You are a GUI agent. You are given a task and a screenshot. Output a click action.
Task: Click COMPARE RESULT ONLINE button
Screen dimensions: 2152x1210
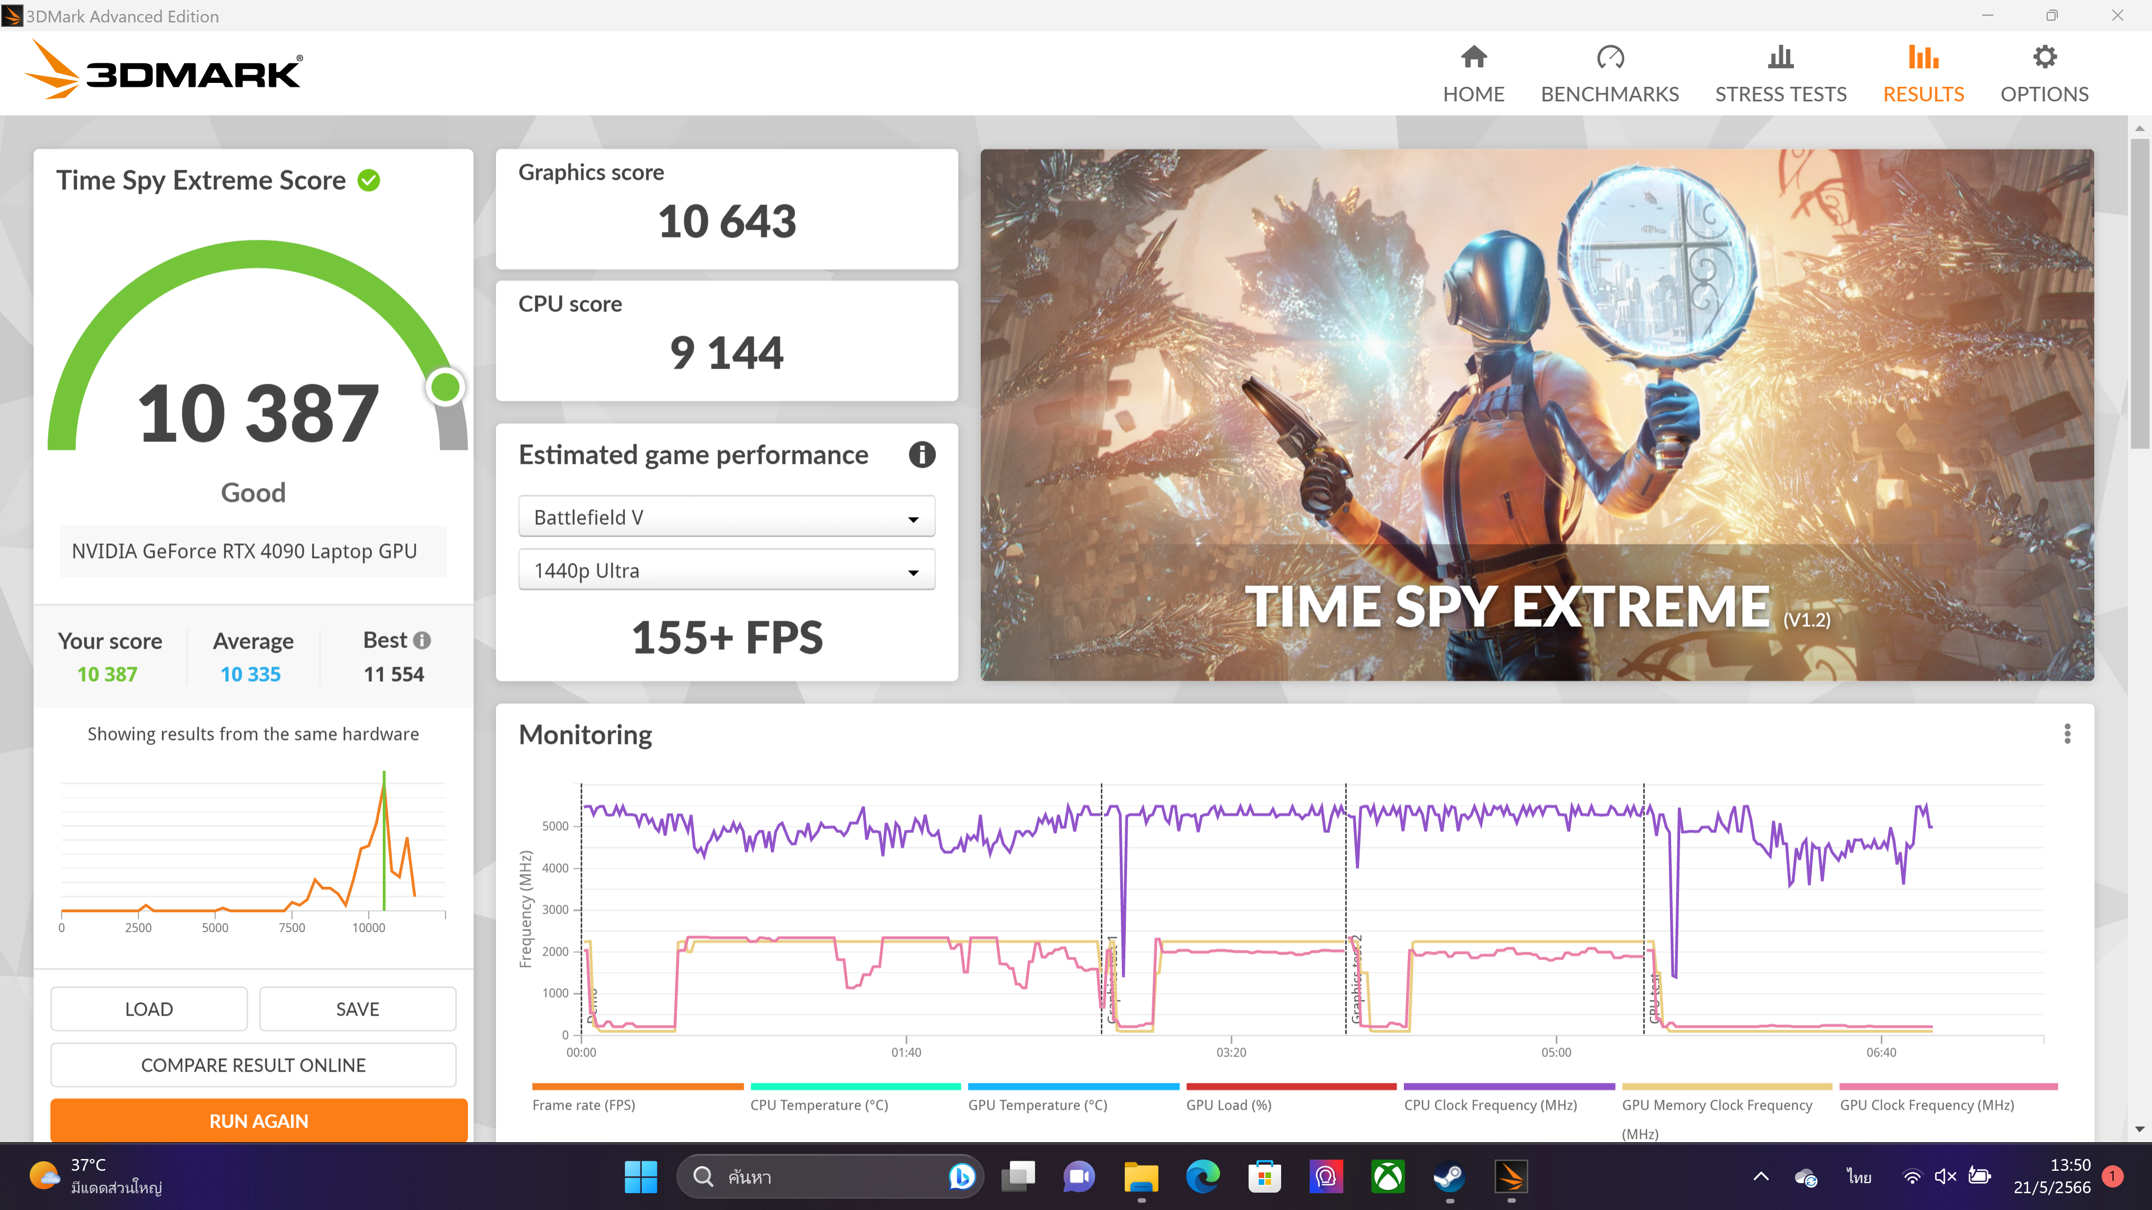[x=253, y=1065]
